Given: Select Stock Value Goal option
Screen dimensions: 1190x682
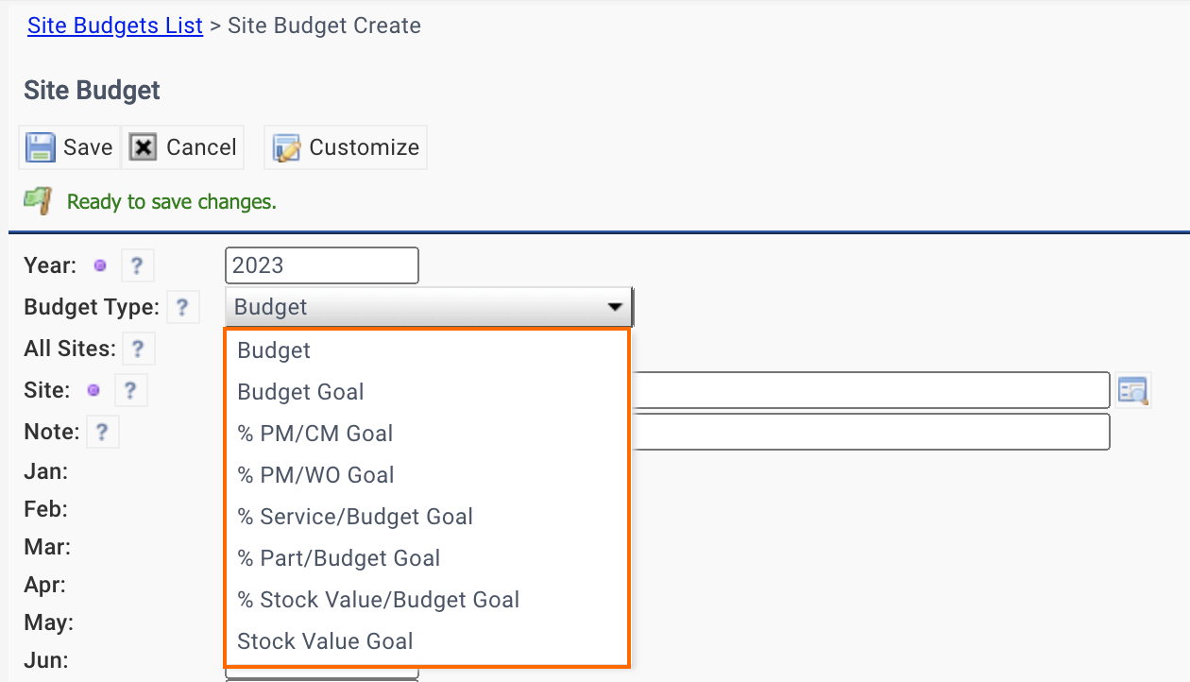Looking at the screenshot, I should click(325, 641).
